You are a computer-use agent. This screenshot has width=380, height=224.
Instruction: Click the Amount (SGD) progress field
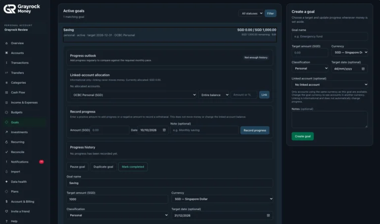109,130
